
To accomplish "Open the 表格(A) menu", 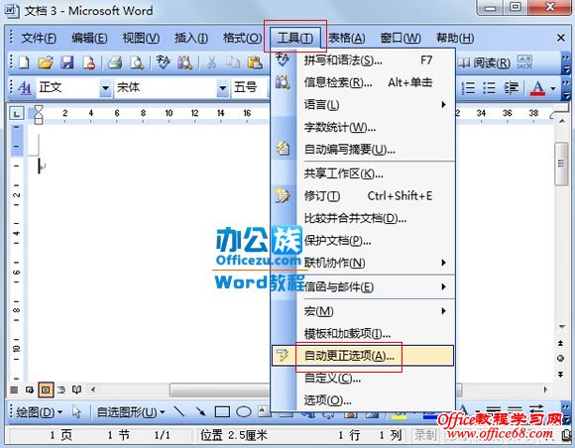I will [347, 38].
